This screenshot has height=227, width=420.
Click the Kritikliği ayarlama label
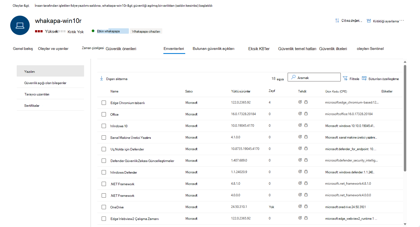[x=386, y=21]
